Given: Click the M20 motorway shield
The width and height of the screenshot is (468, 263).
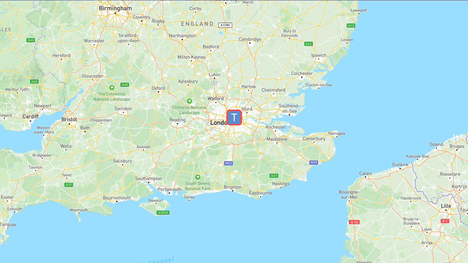Looking at the screenshot, I should pos(313,162).
